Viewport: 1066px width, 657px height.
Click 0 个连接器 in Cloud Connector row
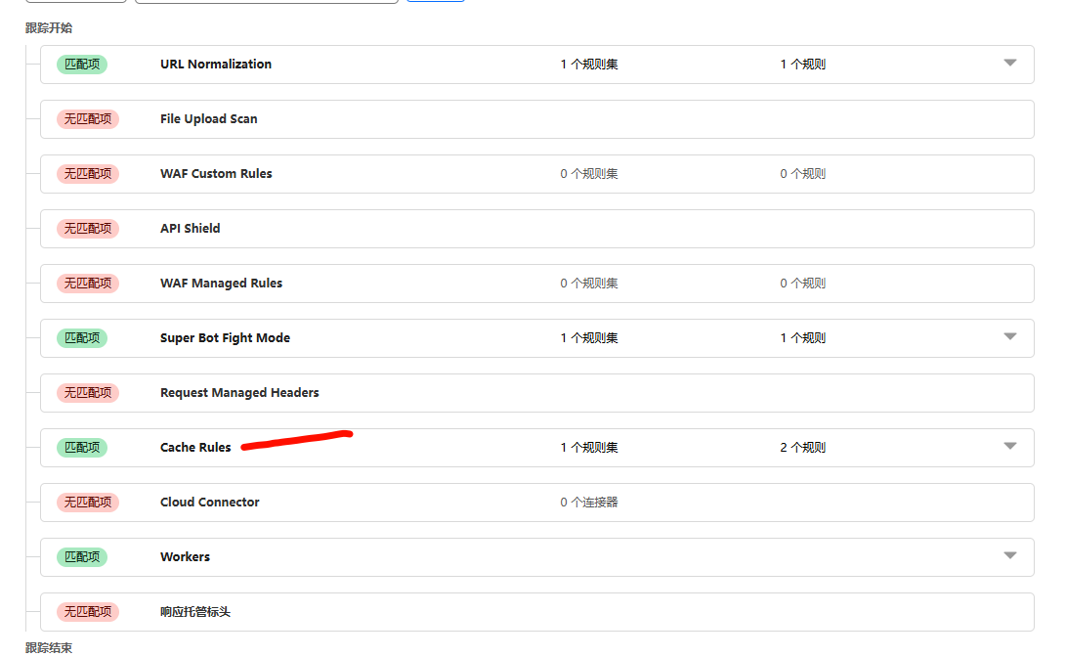click(x=589, y=502)
